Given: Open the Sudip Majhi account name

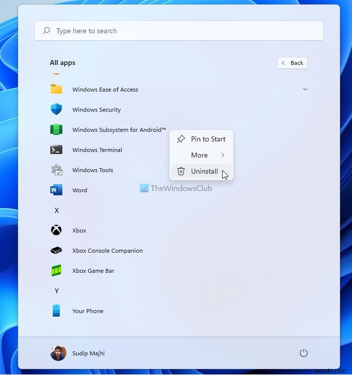Looking at the screenshot, I should click(x=89, y=353).
